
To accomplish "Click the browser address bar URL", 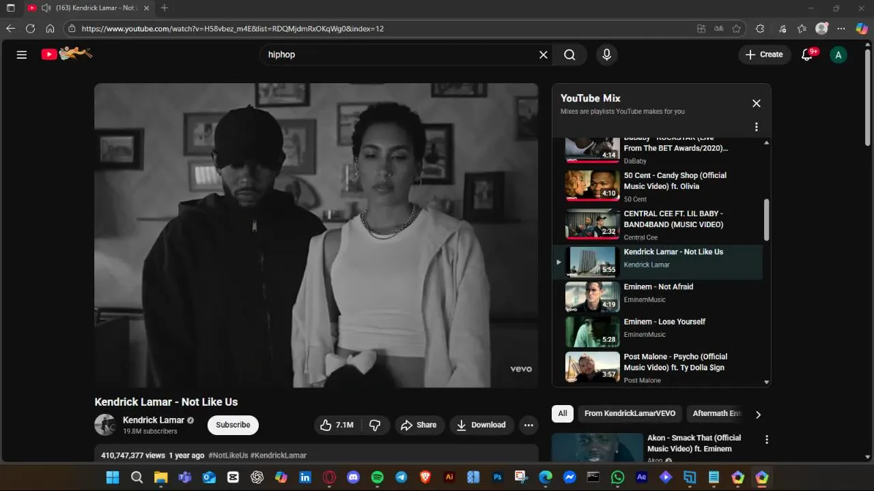I will pyautogui.click(x=232, y=29).
